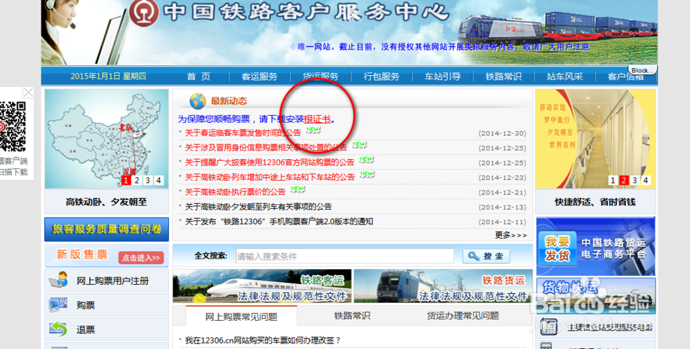Click the 网上购票用户注册 icon

tap(58, 280)
